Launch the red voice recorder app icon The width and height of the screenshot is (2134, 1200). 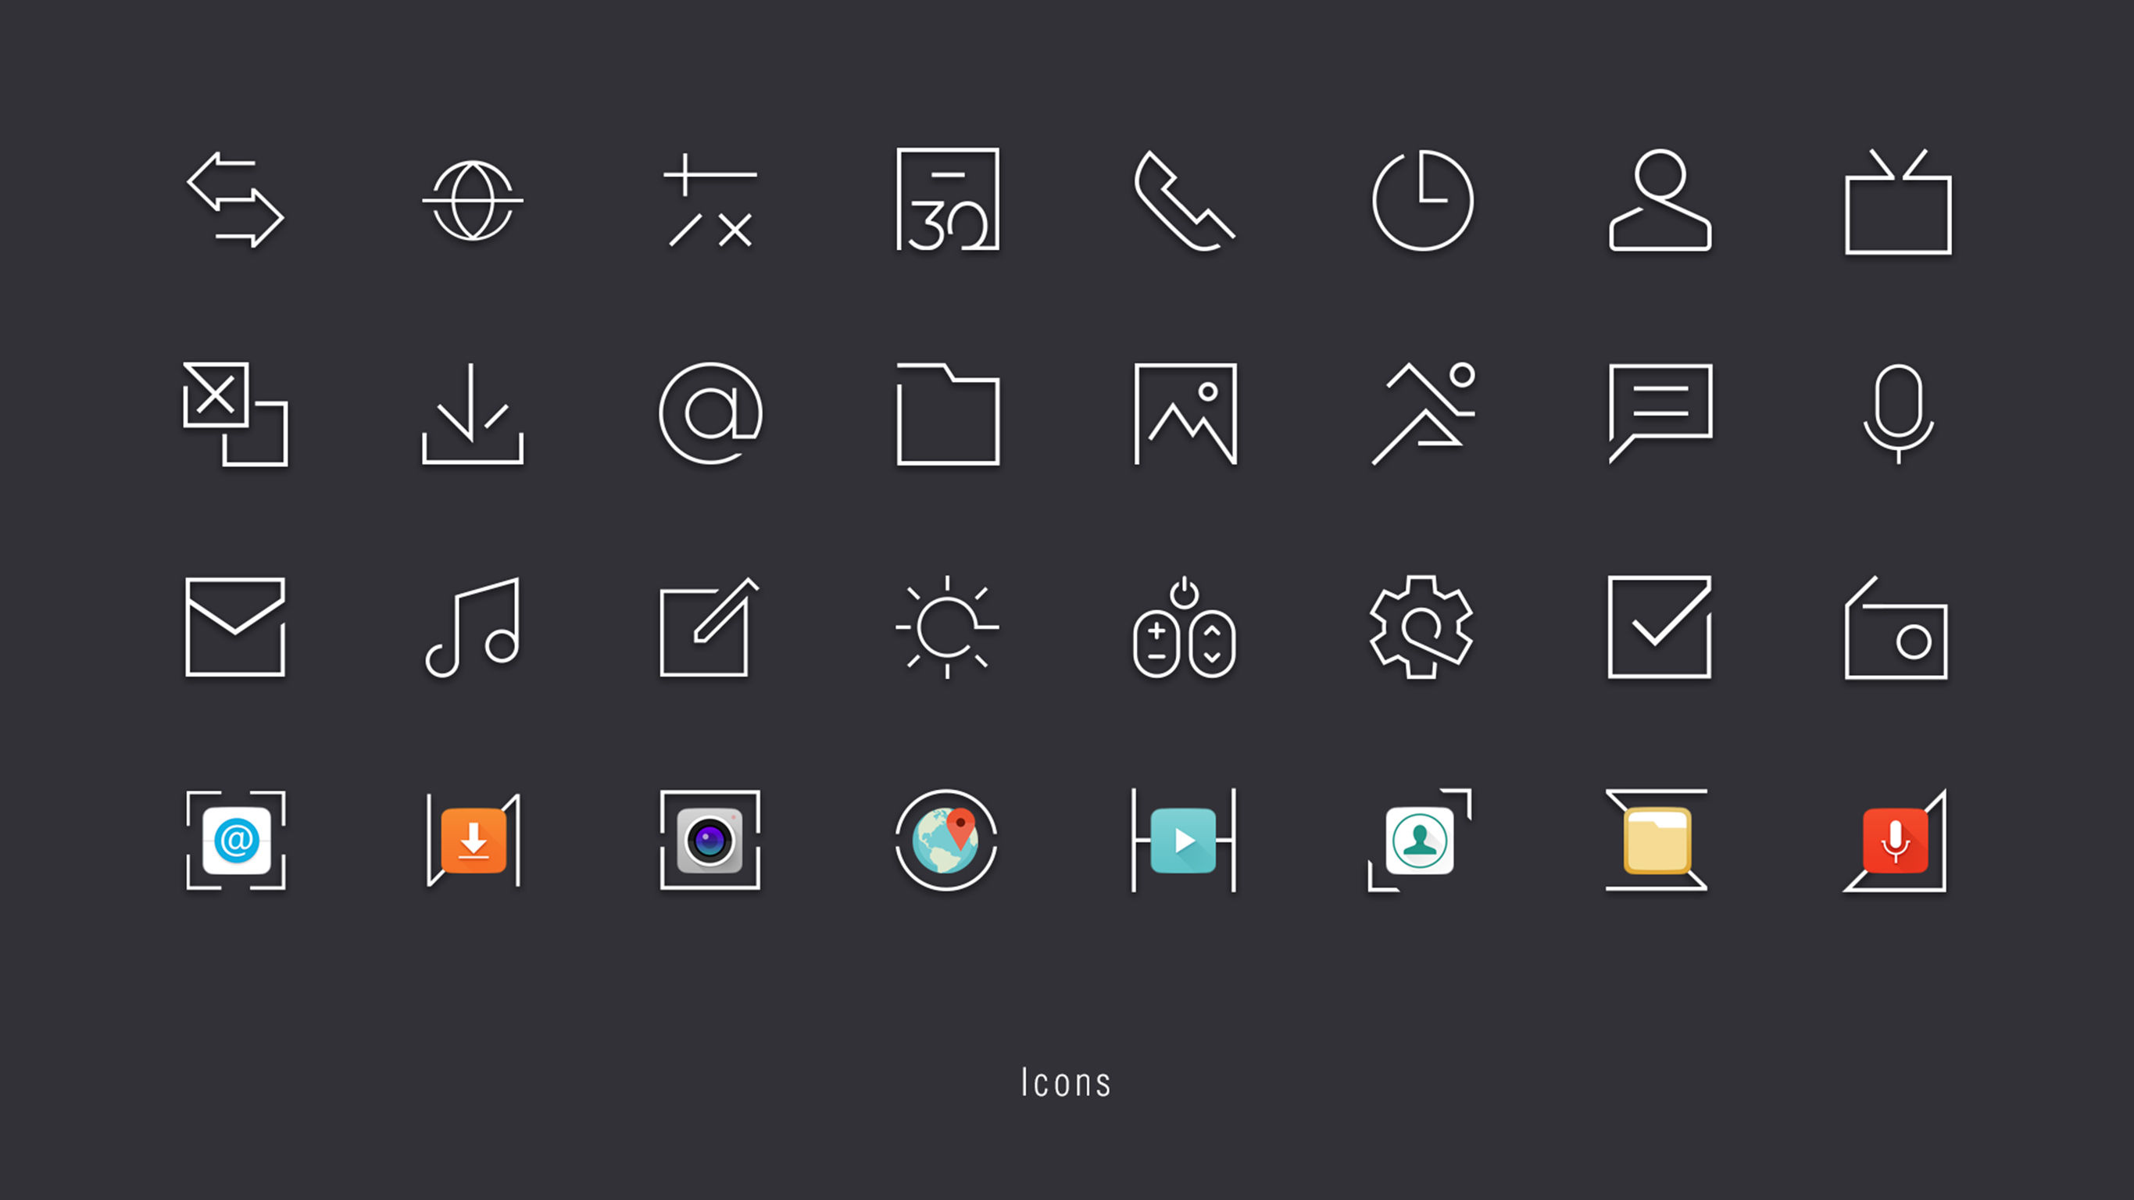1896,841
